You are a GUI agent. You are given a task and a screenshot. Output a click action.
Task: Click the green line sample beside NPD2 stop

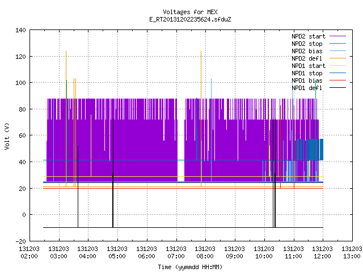[x=337, y=44]
